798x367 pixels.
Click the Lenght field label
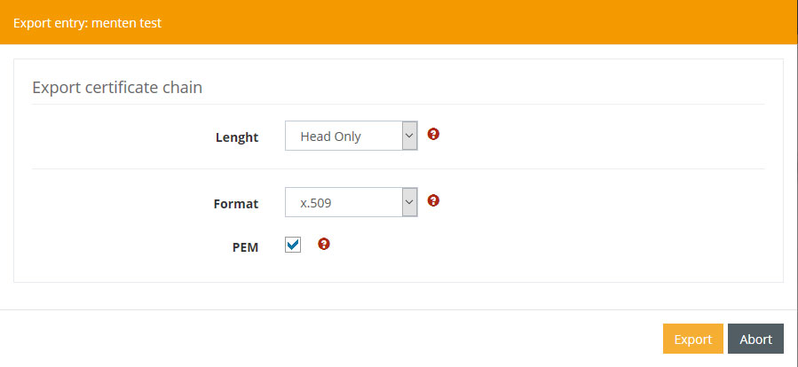pyautogui.click(x=237, y=137)
